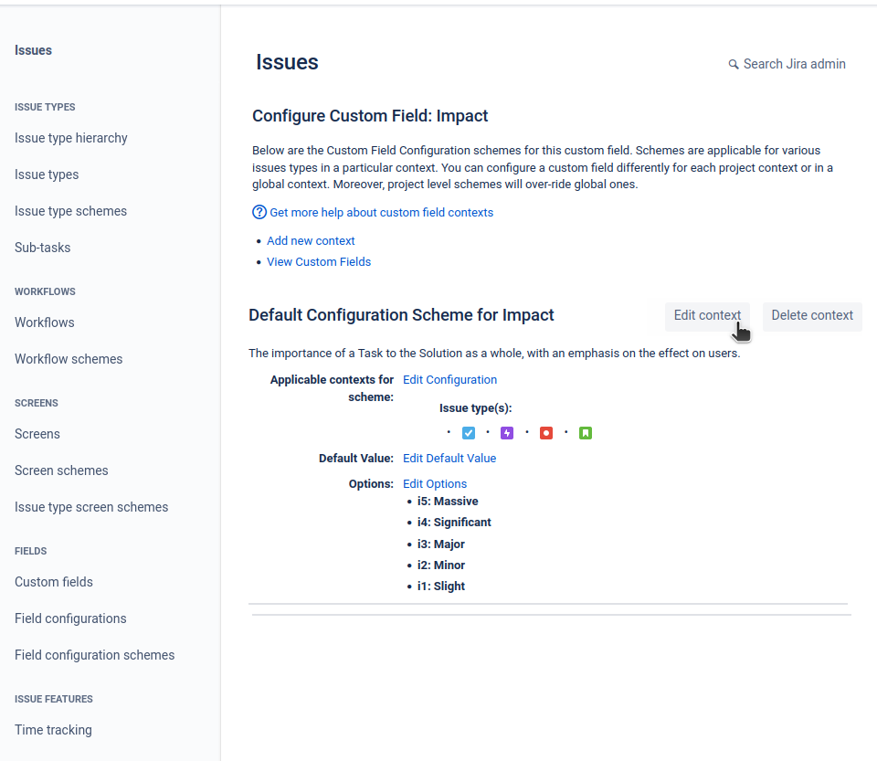Click Delete context button
Image resolution: width=877 pixels, height=761 pixels.
click(x=812, y=315)
